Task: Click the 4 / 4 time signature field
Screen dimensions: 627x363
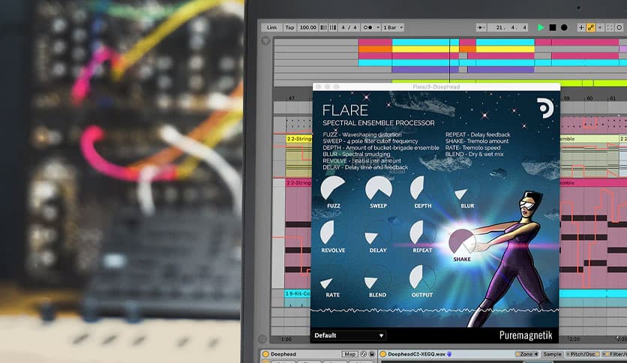Action: 349,28
